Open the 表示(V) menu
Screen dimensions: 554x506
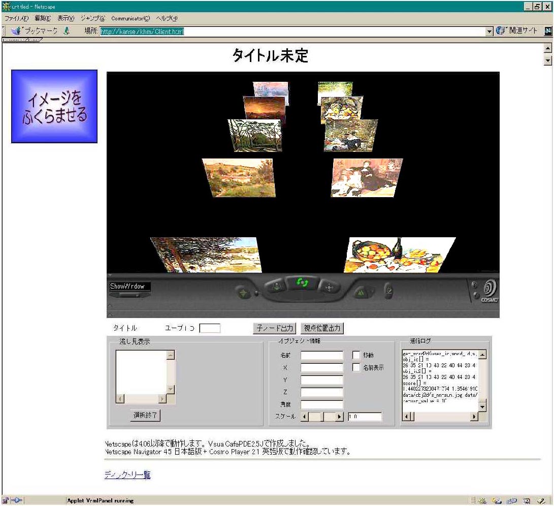tap(66, 18)
